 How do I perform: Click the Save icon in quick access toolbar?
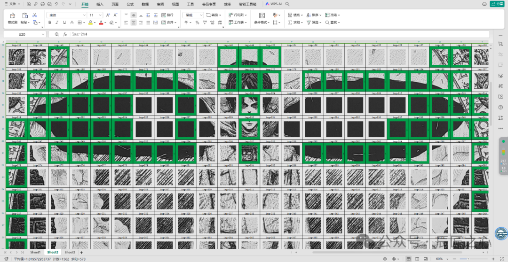(x=29, y=4)
